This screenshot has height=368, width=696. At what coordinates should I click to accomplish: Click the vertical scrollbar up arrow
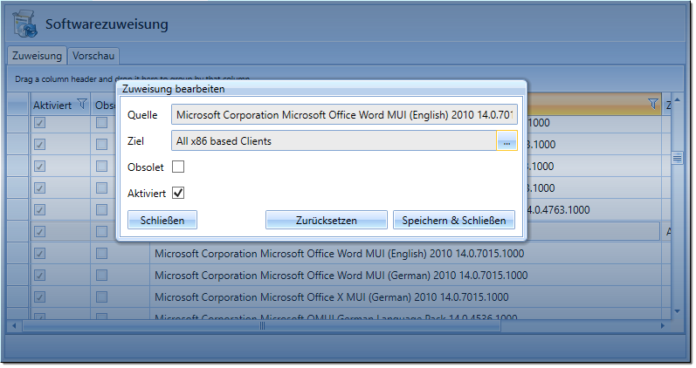(x=677, y=99)
